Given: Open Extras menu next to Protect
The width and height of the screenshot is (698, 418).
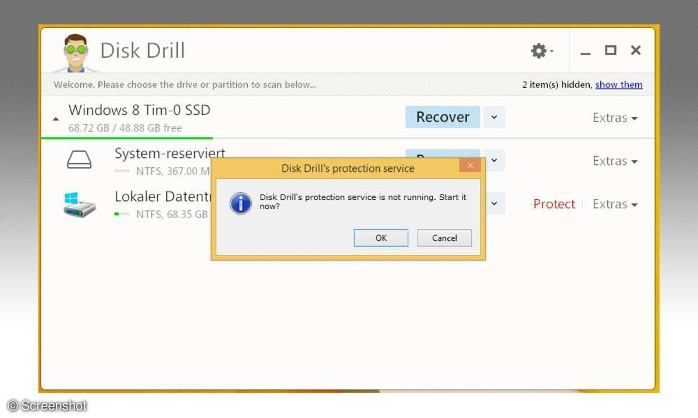Looking at the screenshot, I should pyautogui.click(x=615, y=204).
